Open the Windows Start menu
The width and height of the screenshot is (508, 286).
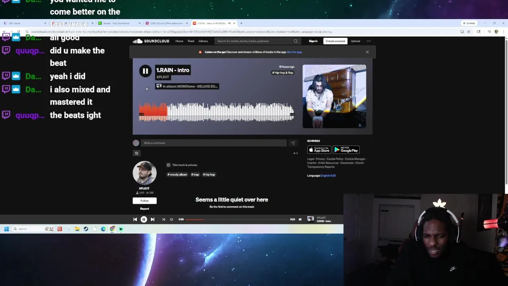pyautogui.click(x=6, y=229)
